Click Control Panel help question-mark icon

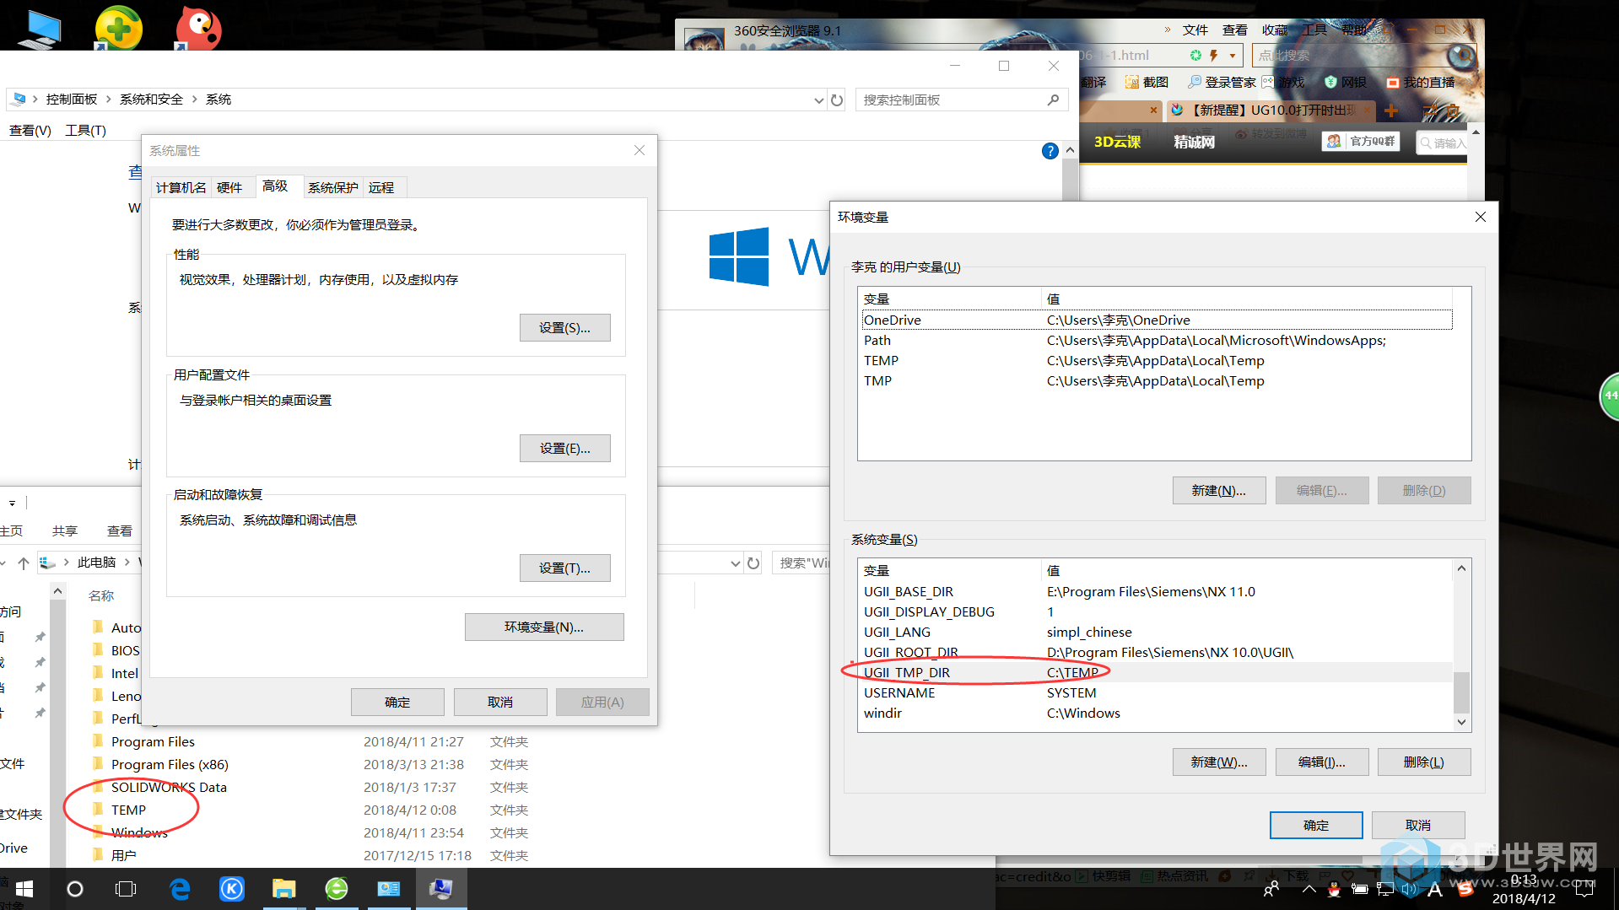(x=1050, y=151)
